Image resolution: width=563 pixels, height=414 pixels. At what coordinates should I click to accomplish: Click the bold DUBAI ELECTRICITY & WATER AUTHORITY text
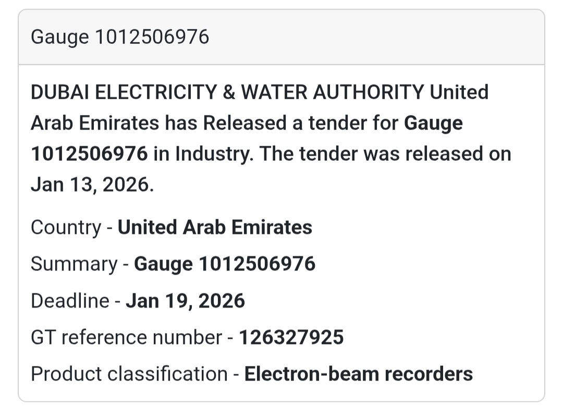[227, 92]
